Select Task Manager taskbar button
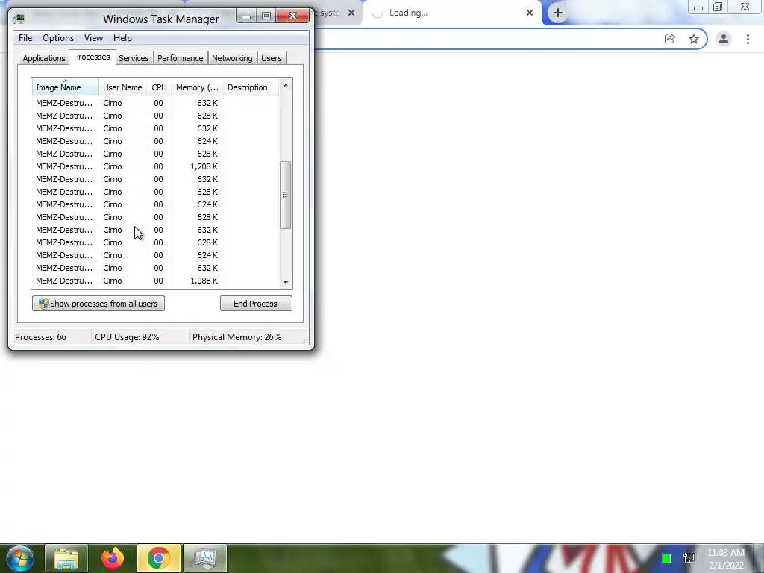Image resolution: width=764 pixels, height=573 pixels. (204, 558)
